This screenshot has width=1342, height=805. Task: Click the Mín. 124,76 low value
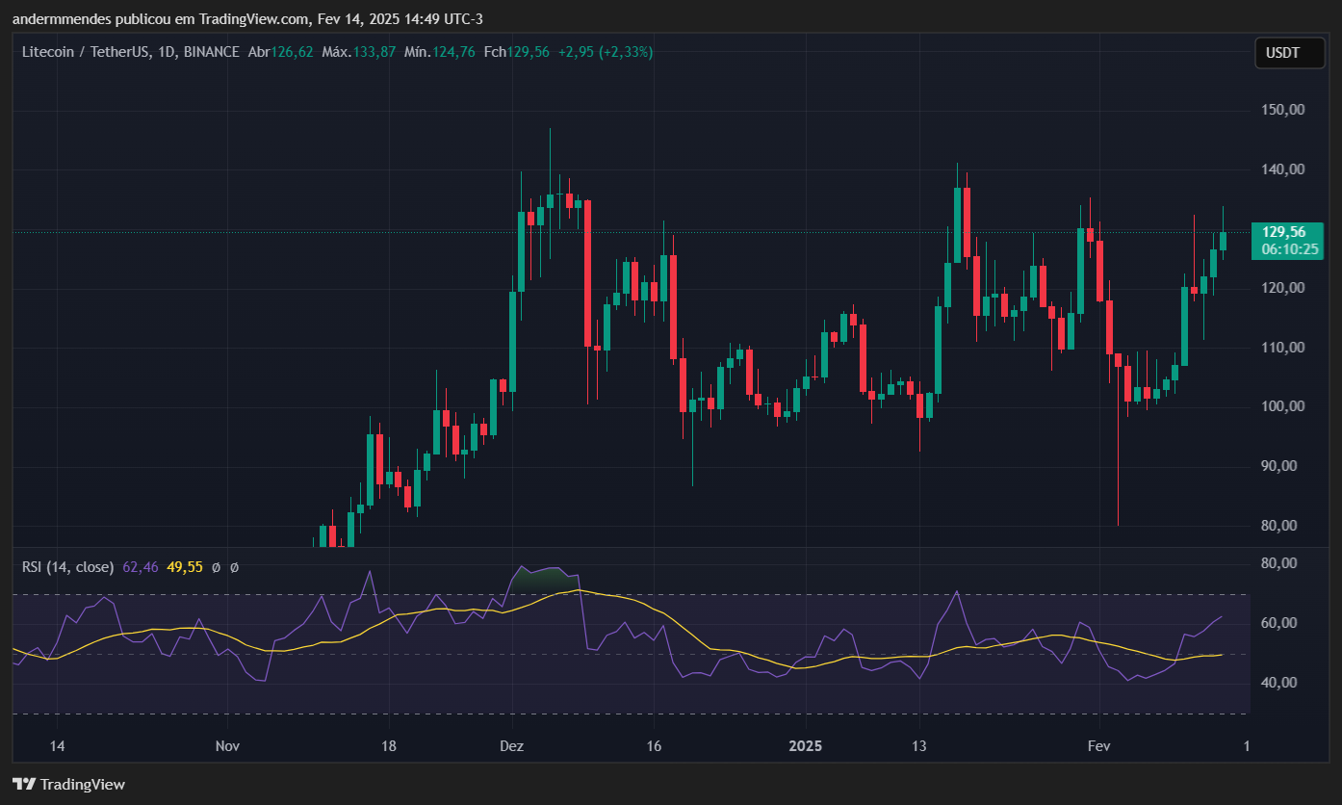pos(440,52)
